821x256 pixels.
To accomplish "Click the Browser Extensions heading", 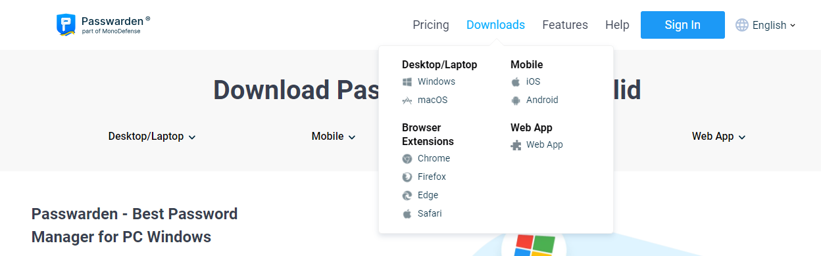I will (x=428, y=135).
